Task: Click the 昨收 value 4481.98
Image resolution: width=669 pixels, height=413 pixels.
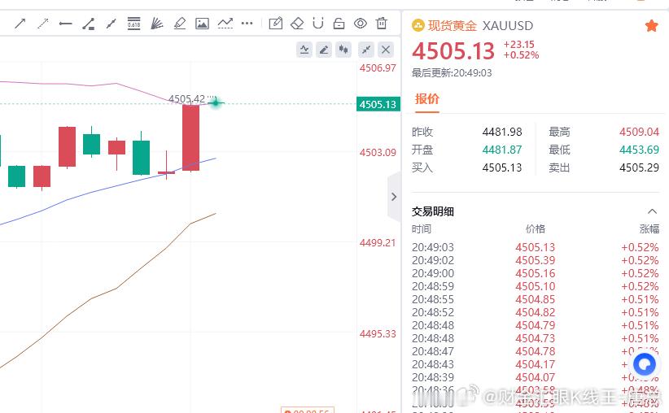Action: click(x=502, y=132)
